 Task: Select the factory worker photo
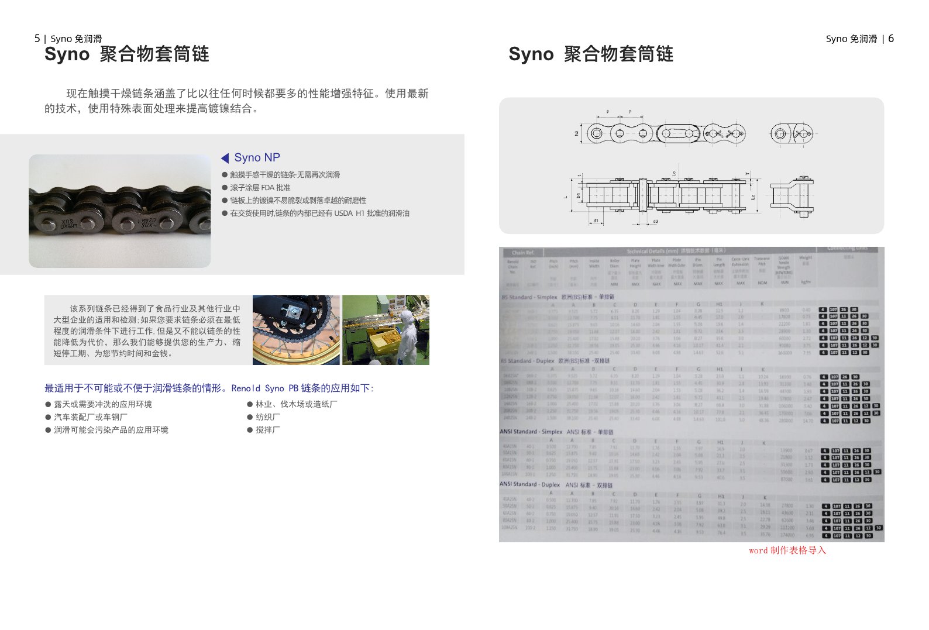click(386, 330)
